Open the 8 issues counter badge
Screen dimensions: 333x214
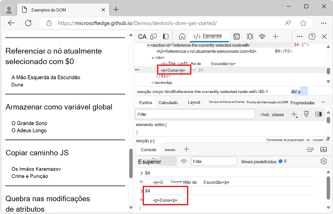[x=283, y=161]
